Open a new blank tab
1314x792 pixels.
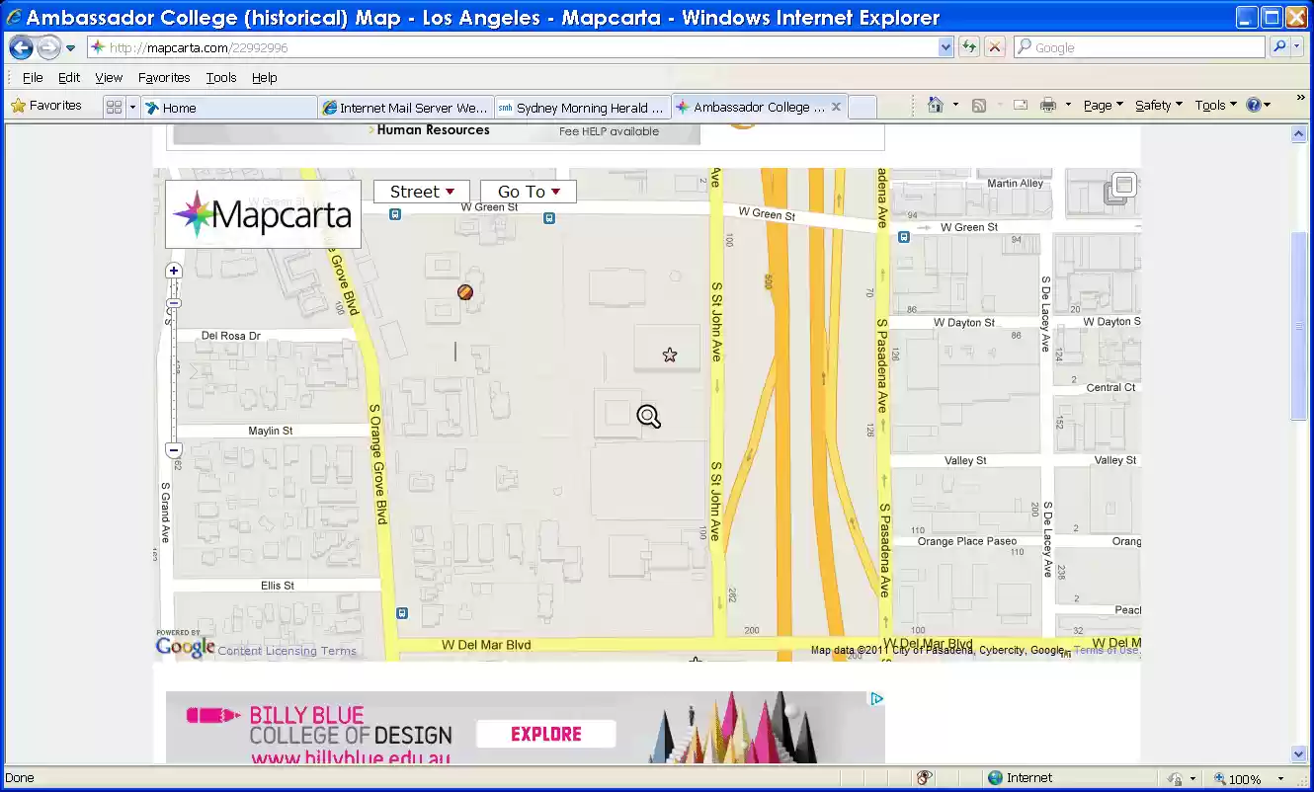click(x=862, y=107)
